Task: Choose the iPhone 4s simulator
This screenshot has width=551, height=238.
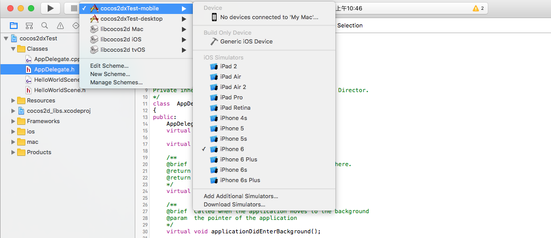Action: [264, 118]
